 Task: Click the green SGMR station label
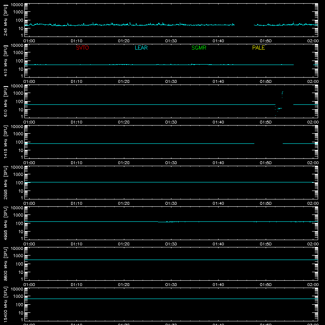(x=199, y=48)
